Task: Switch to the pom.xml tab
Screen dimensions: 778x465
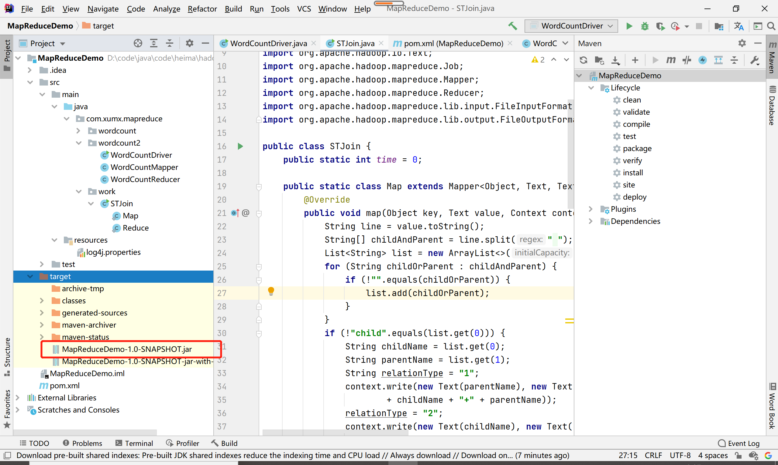Action: (x=449, y=43)
